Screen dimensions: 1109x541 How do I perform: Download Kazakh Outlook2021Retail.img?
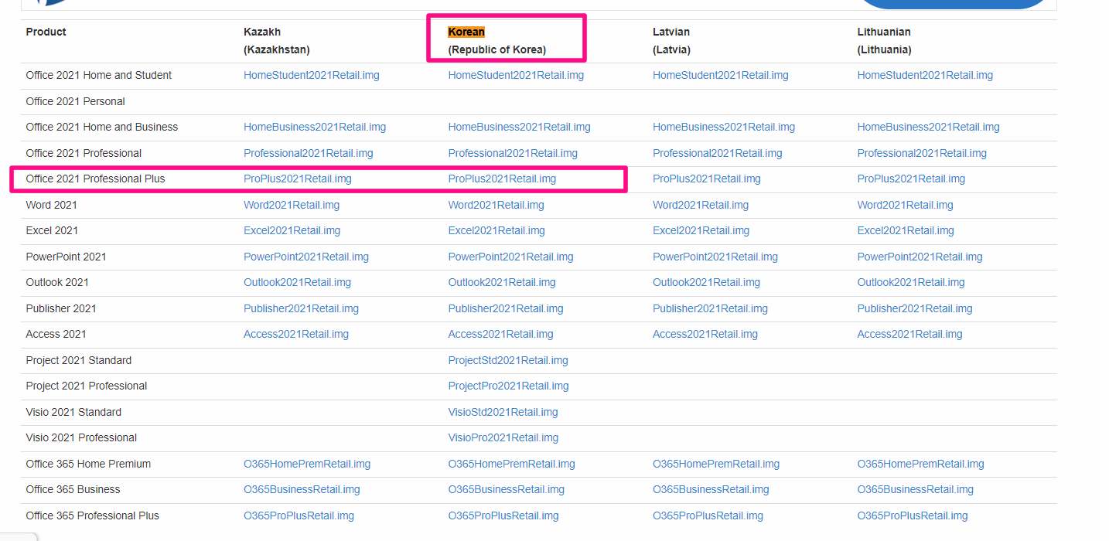click(x=298, y=282)
